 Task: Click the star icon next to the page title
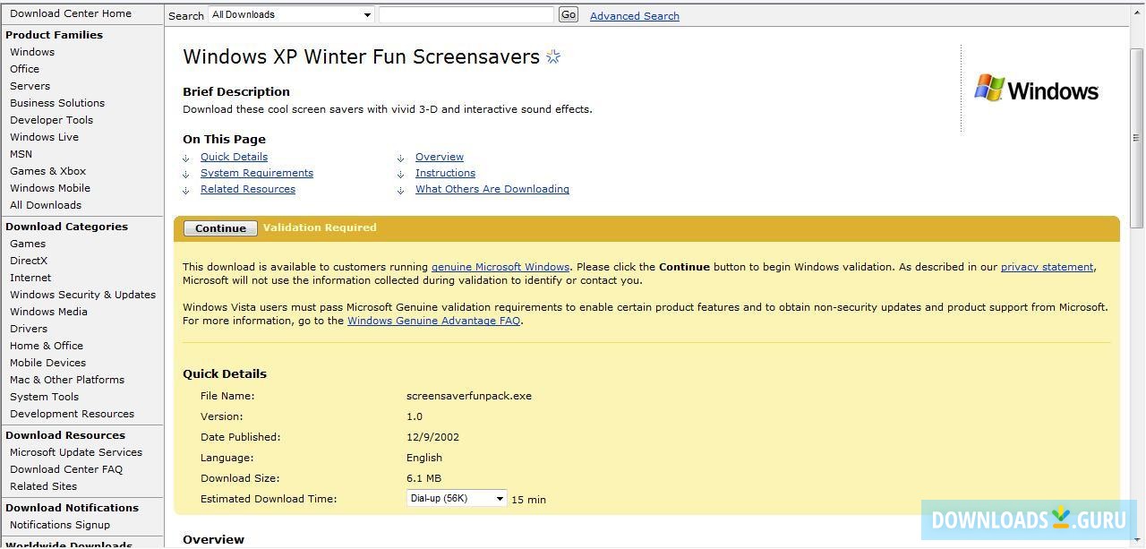[x=553, y=57]
